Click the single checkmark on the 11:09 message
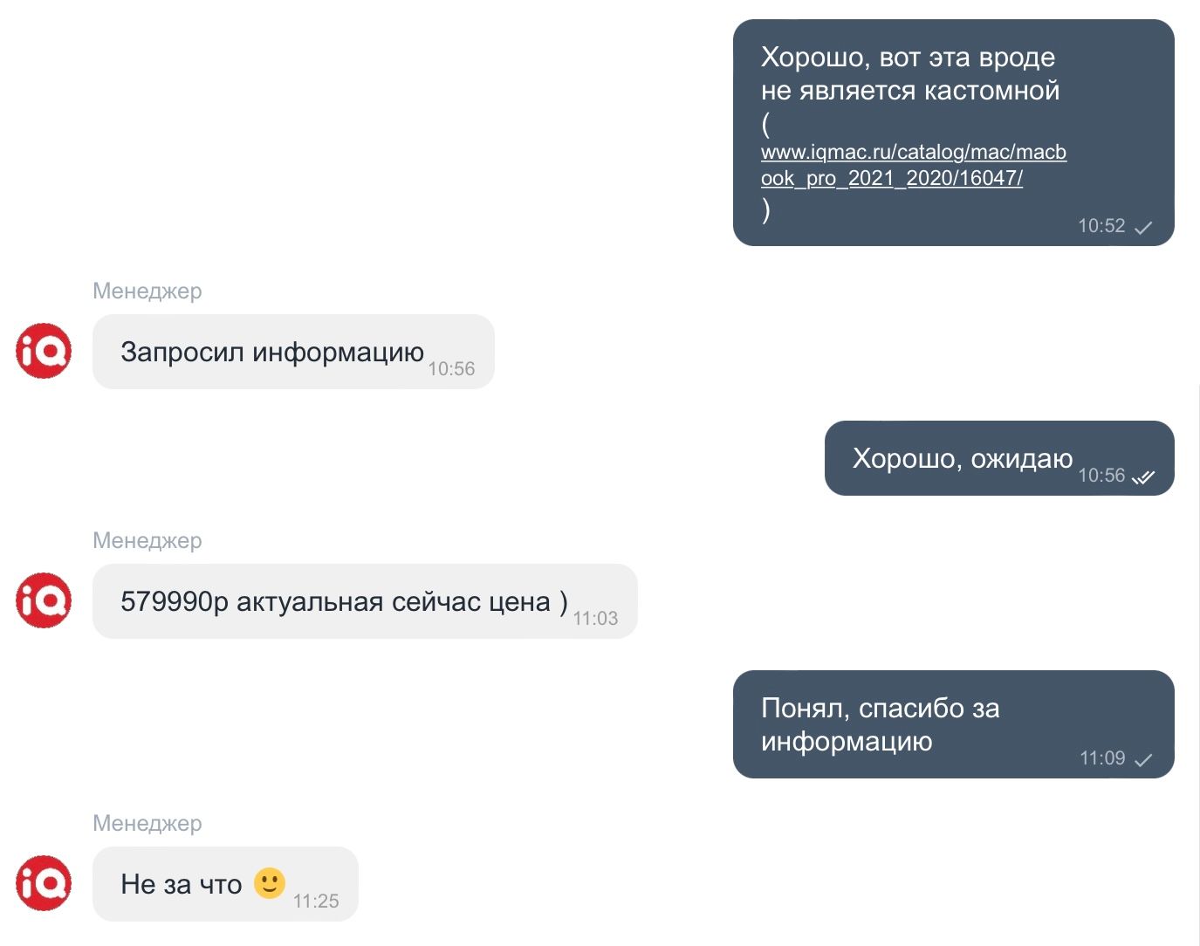The width and height of the screenshot is (1200, 946). click(1143, 759)
